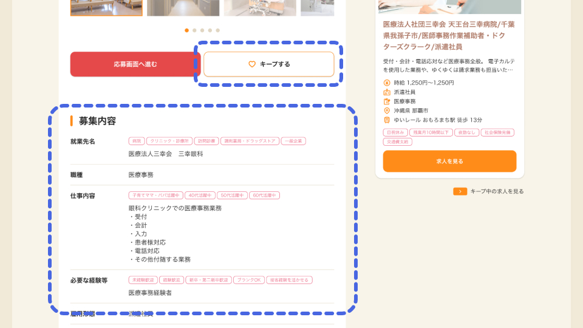Select the third photo thumbnail in gallery
583x328 pixels.
[x=260, y=7]
